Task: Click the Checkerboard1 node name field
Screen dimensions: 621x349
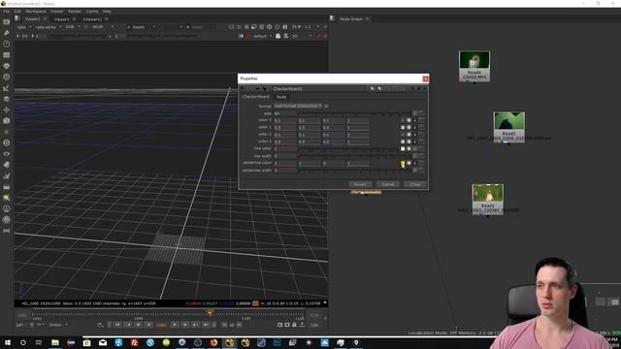Action: click(x=318, y=88)
